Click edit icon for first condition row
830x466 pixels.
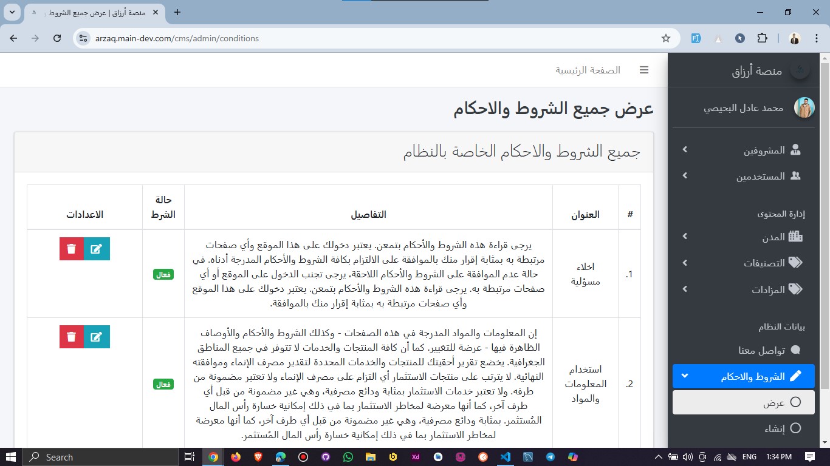click(x=97, y=249)
